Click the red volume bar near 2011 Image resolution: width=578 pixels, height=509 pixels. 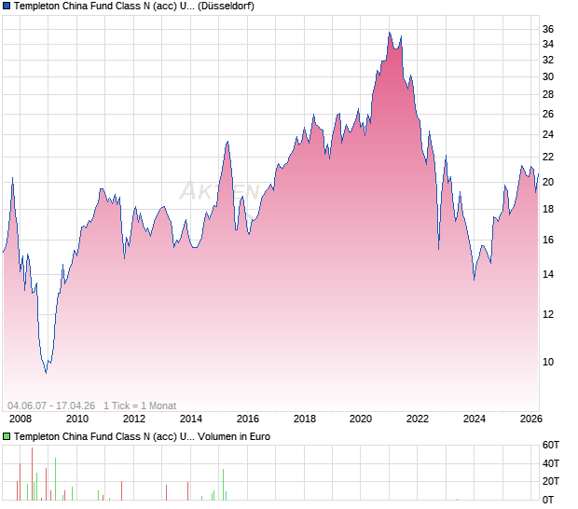coord(121,490)
